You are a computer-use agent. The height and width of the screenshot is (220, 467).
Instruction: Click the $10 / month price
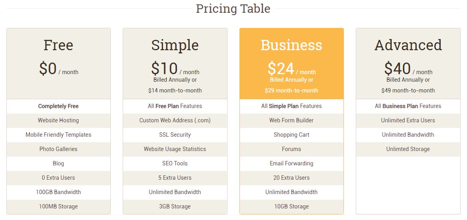[x=175, y=69]
